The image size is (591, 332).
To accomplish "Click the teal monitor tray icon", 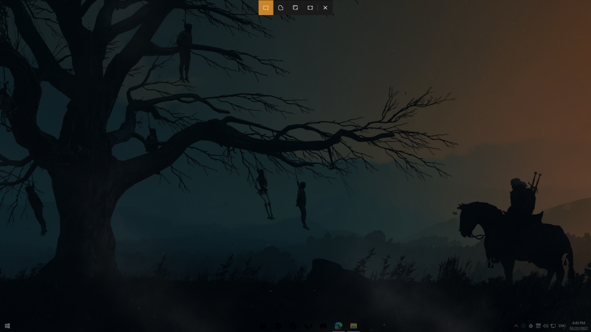I will tap(538, 326).
